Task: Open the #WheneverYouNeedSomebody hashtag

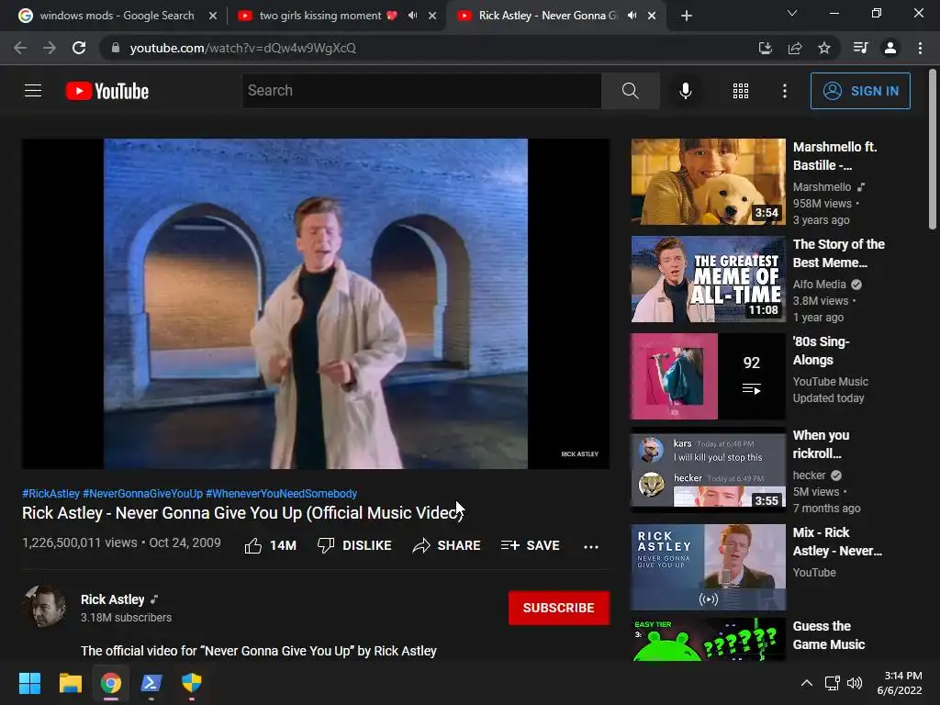Action: [281, 493]
